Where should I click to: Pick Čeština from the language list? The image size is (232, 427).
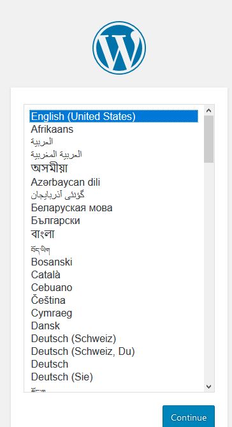[113, 301]
